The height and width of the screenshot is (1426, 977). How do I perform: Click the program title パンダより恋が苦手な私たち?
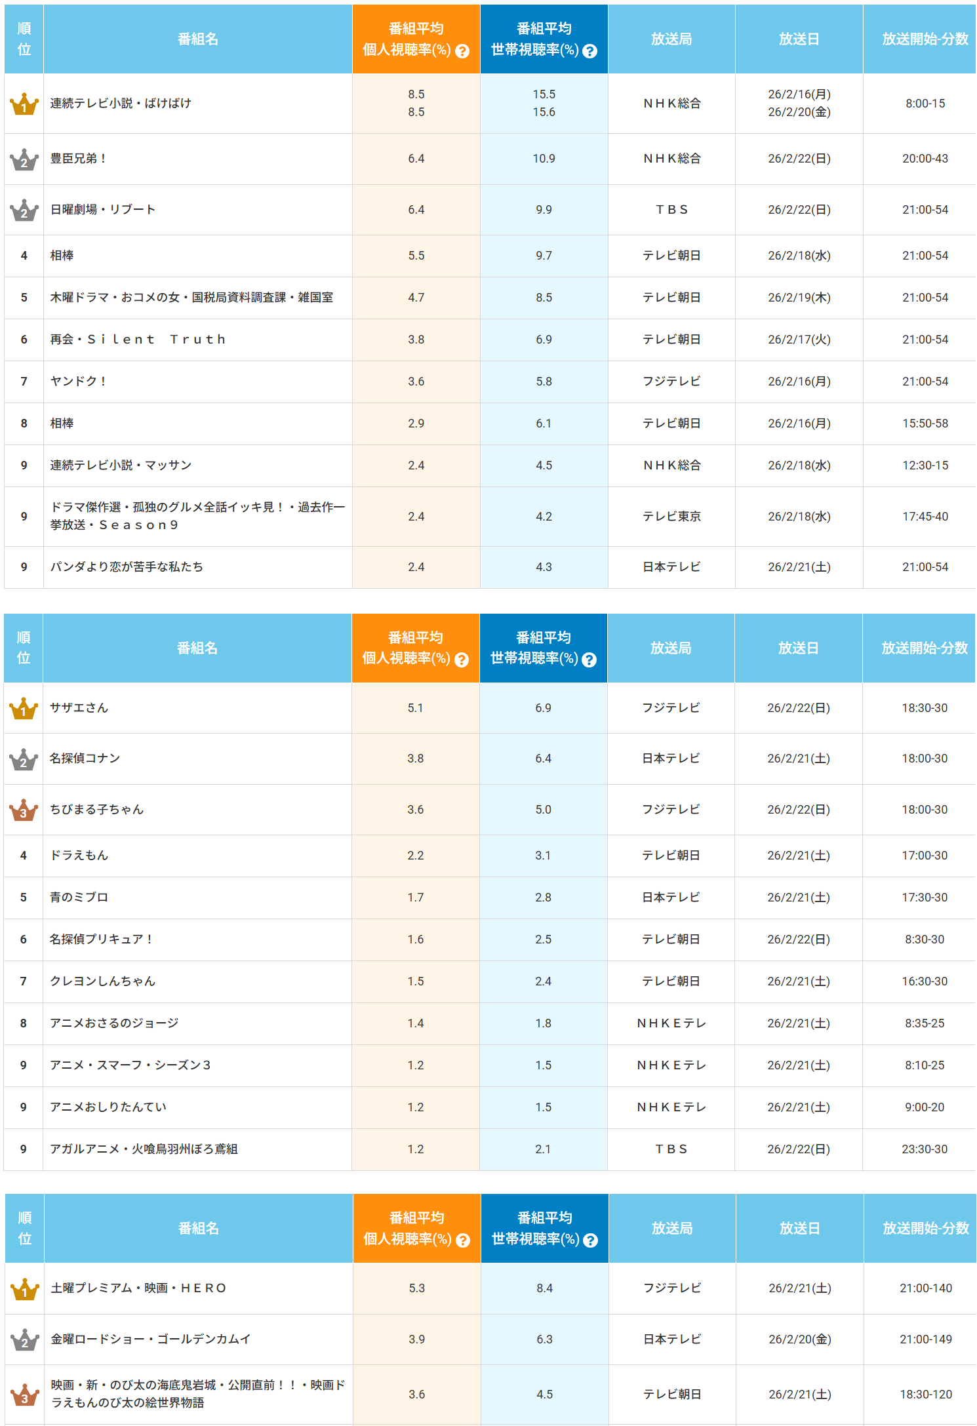pos(127,567)
